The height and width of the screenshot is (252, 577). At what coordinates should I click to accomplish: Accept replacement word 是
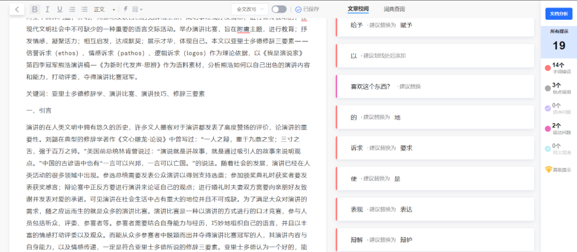pyautogui.click(x=397, y=178)
